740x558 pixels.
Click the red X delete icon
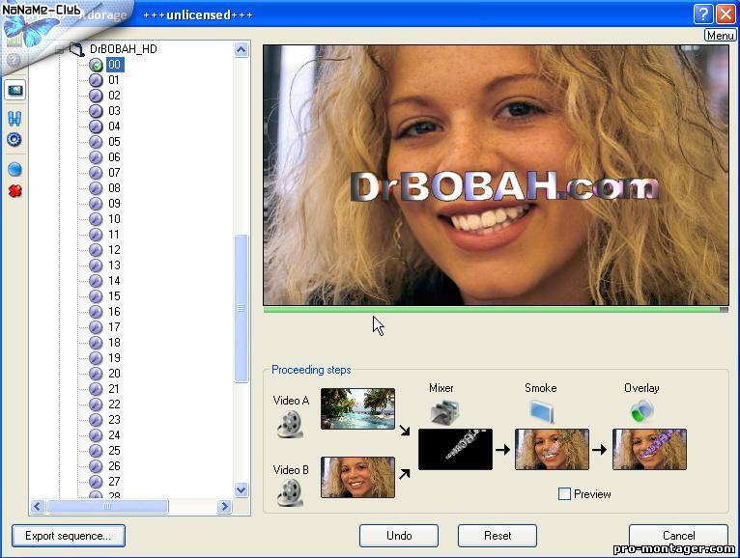[x=15, y=191]
